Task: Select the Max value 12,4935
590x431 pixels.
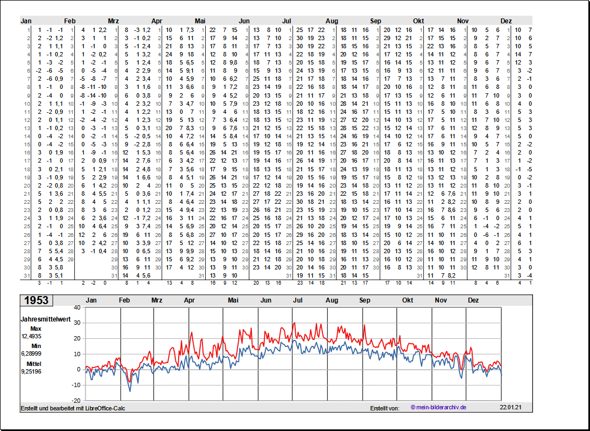Action: (31, 336)
